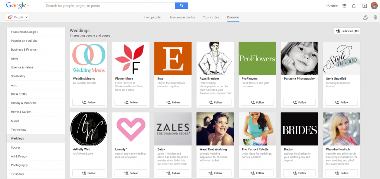Click the Chandra Fredrick name link

click(x=338, y=149)
